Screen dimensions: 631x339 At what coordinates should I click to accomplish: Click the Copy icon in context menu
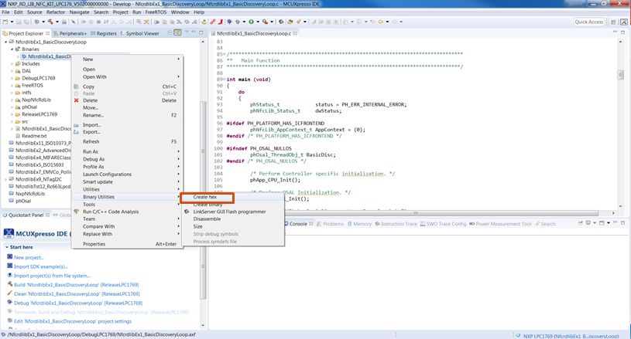point(76,86)
